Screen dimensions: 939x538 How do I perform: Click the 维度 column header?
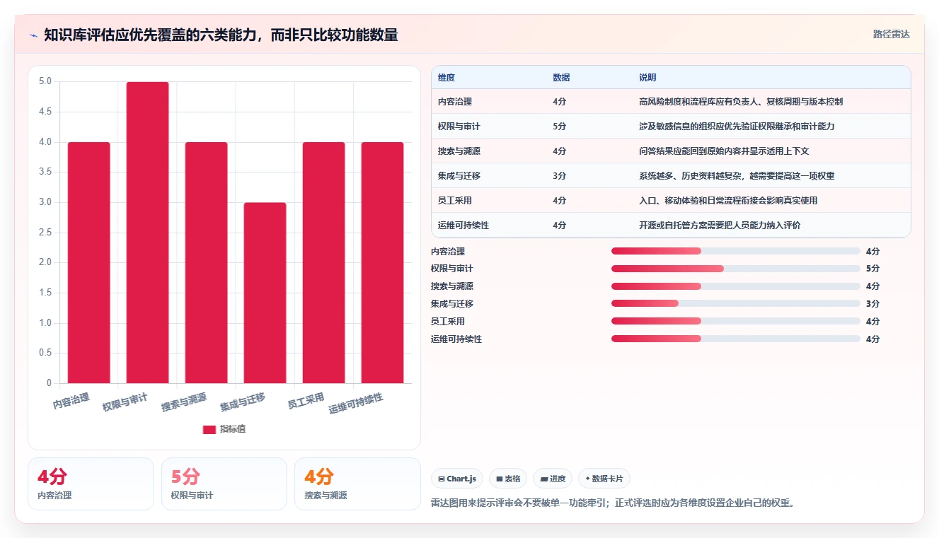[447, 78]
